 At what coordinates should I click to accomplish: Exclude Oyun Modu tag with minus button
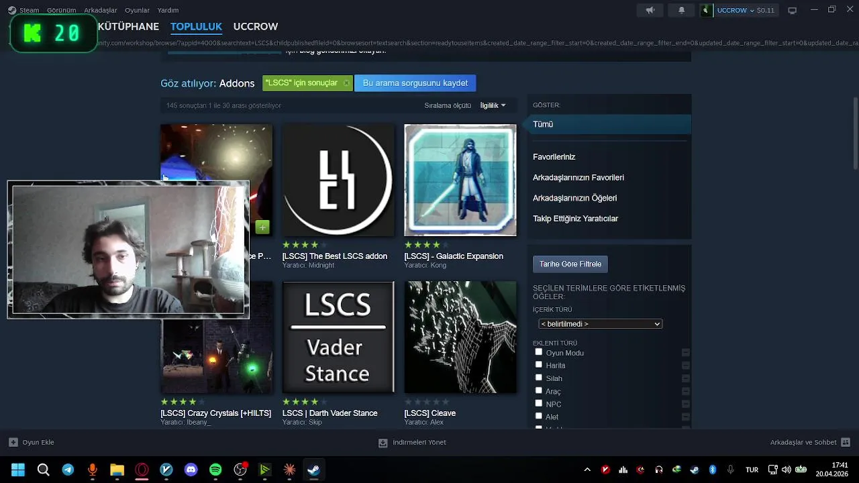coord(685,353)
